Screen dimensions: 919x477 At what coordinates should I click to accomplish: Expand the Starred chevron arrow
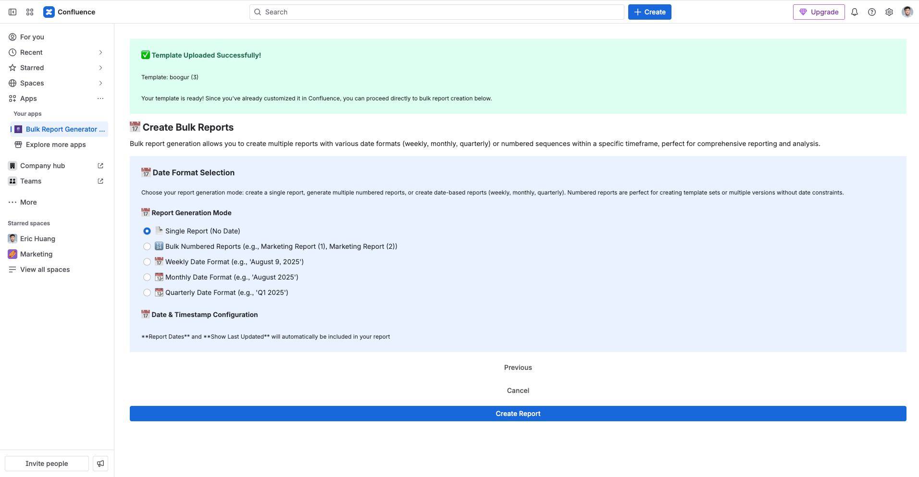pyautogui.click(x=100, y=68)
